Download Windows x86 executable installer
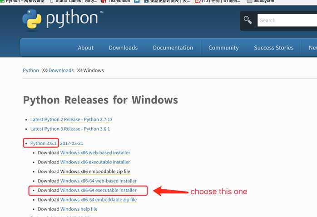This screenshot has width=317, height=217. (95, 162)
